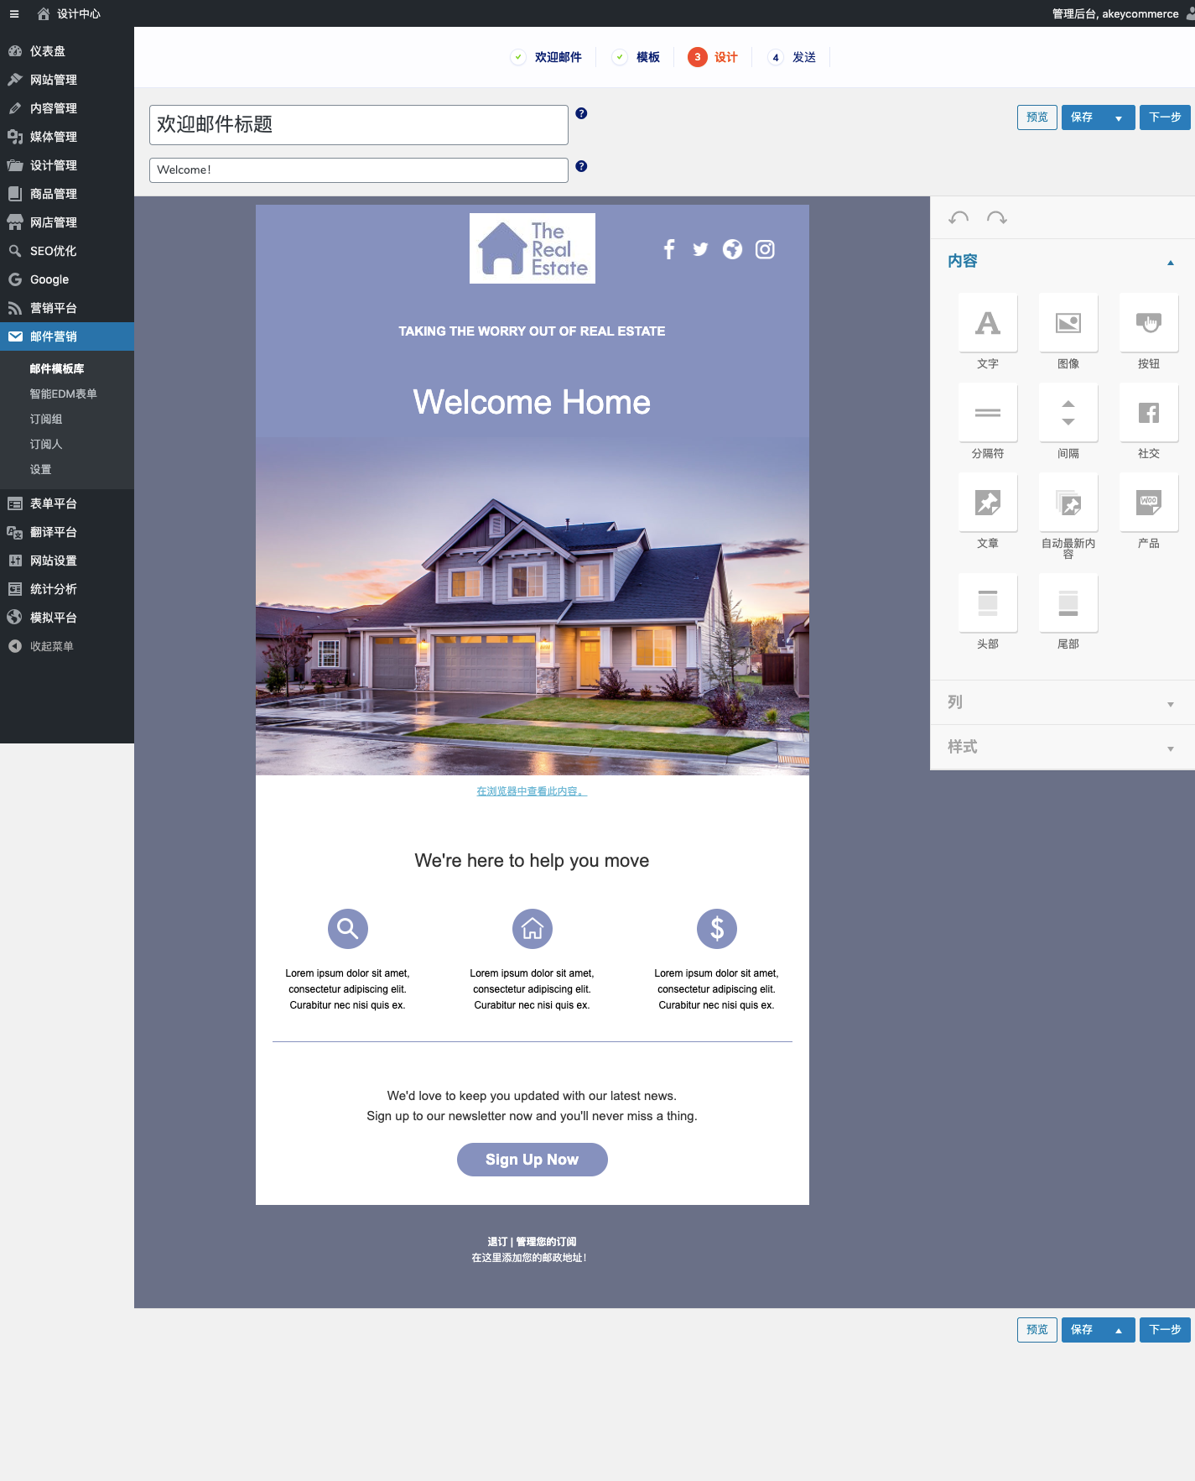Select the 自动最新内容 block
This screenshot has height=1481, width=1195.
[1068, 503]
